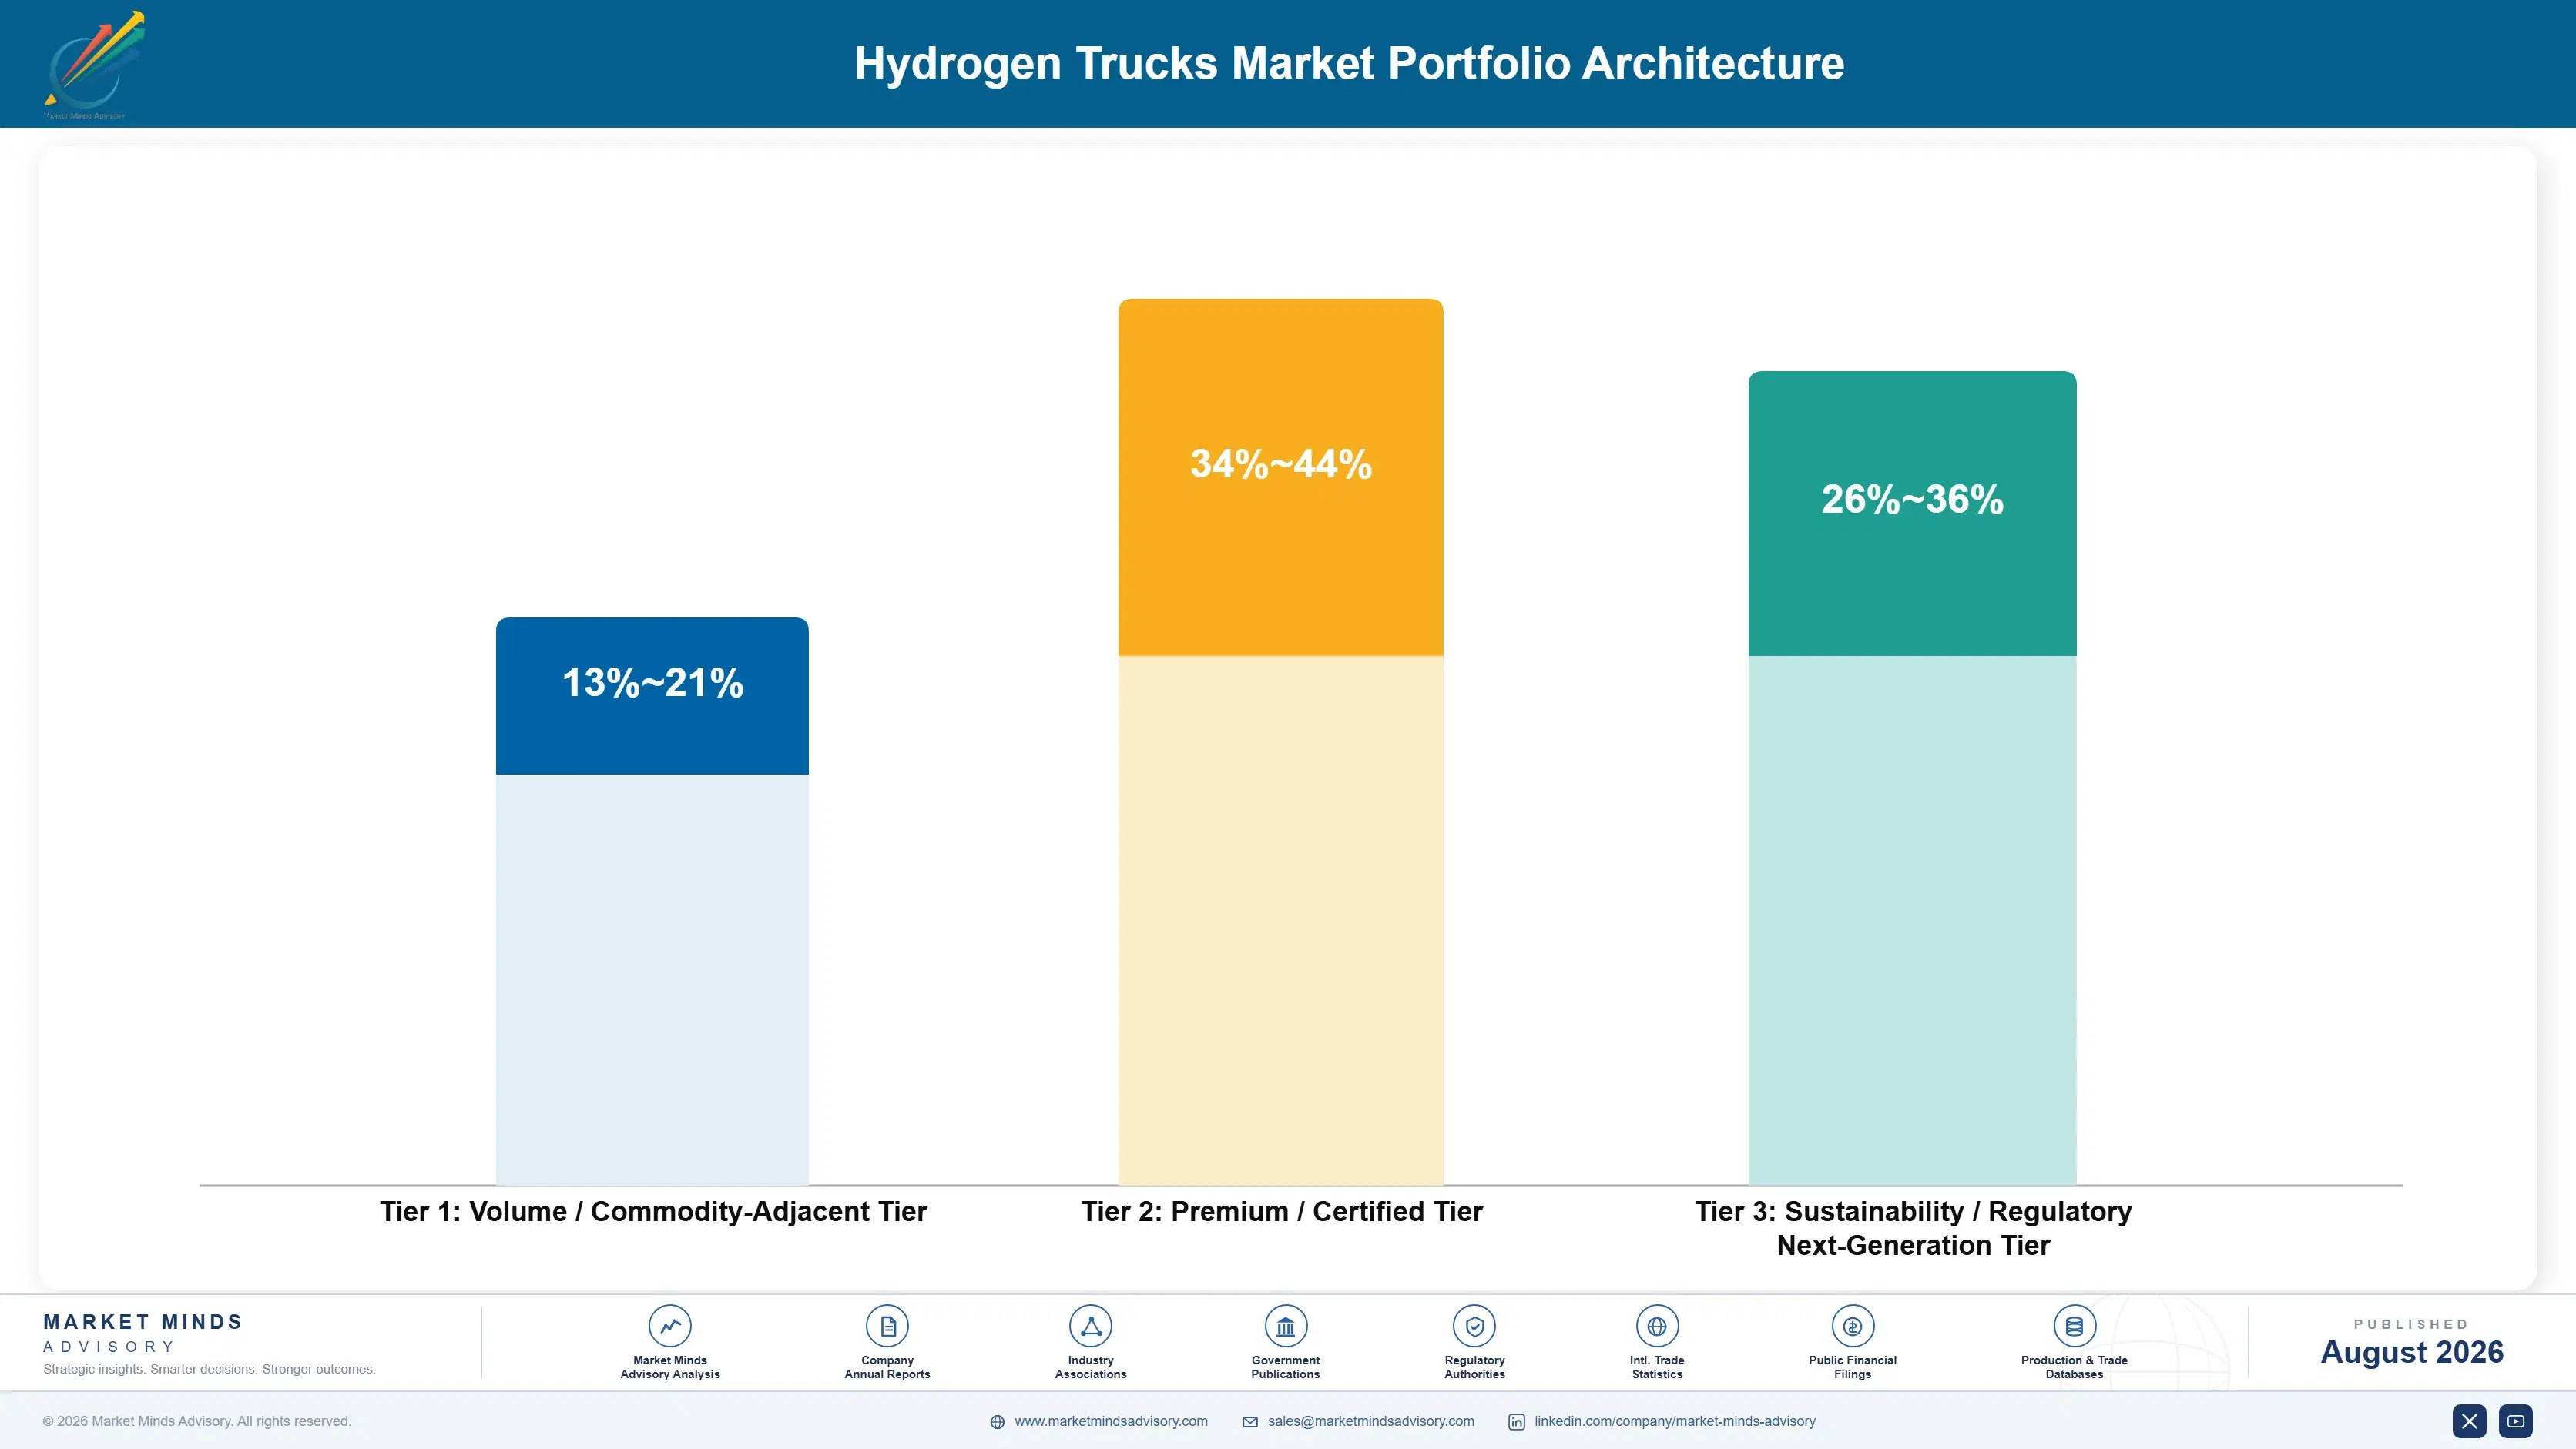
Task: Click the 'Intl. Trade Statistics' label
Action: (x=1657, y=1367)
